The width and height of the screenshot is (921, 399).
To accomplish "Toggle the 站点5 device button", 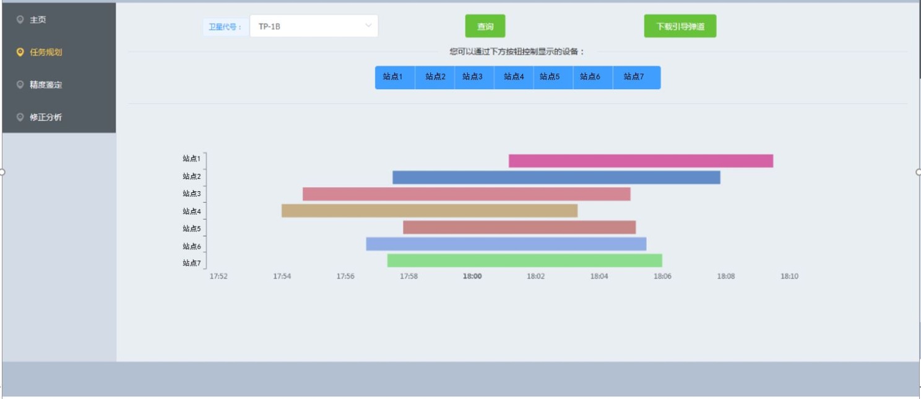I will coord(550,77).
